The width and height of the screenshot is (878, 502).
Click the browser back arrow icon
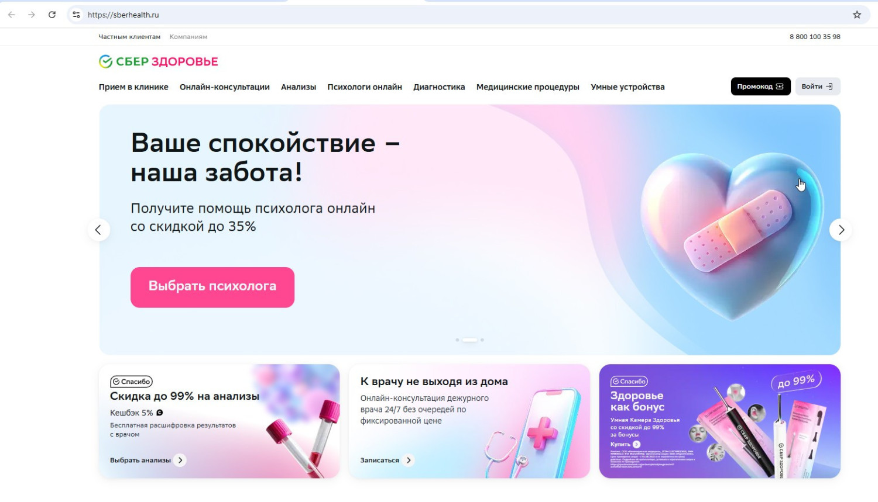(12, 15)
